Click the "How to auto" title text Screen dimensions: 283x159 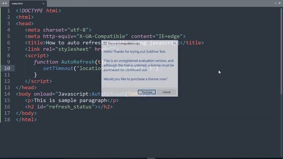(63, 43)
